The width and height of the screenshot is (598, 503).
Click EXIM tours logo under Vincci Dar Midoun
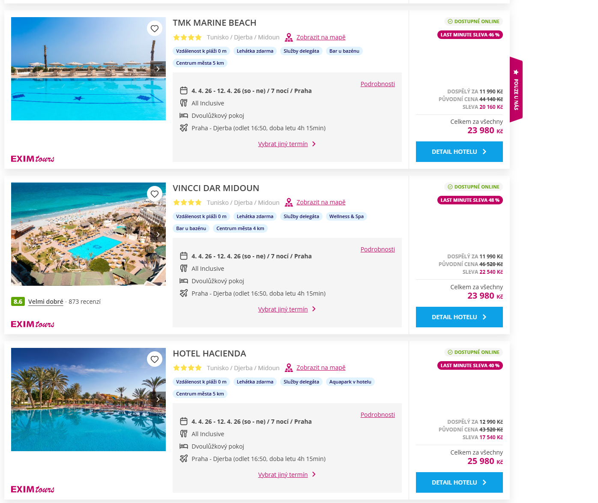[33, 324]
